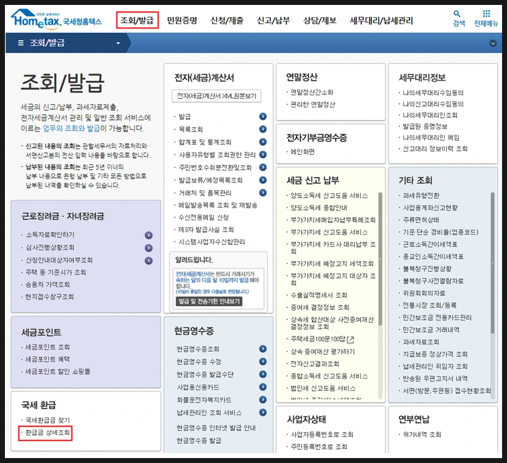Open the 전자신고결과조회 link
The height and width of the screenshot is (463, 507).
point(315,364)
